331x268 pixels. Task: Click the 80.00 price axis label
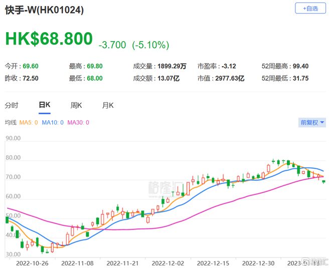[x=13, y=158]
